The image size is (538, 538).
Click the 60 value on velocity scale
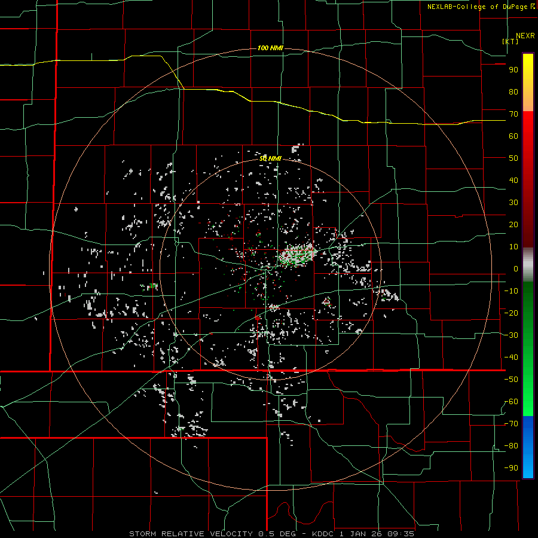513,136
